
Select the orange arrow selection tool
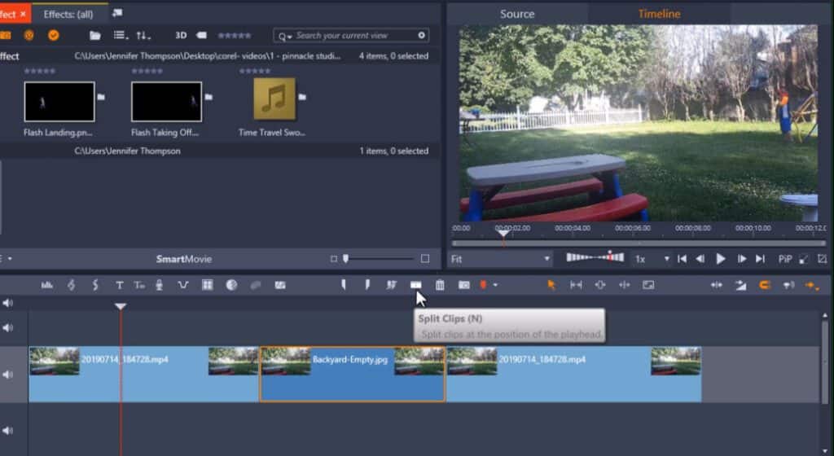click(551, 285)
